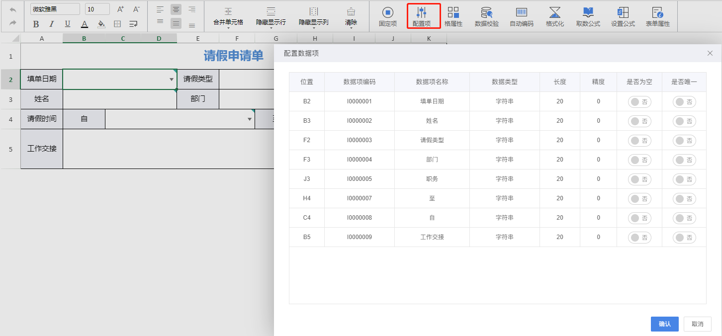Viewport: 722px width, 336px height.
Task: Select the 工作交接 label cell in the sheet
Action: pos(42,149)
